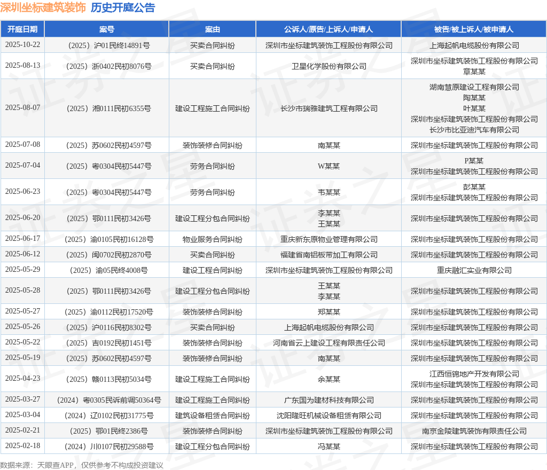547x470 pixels.
Task: Click defendant P某某
Action: pyautogui.click(x=474, y=161)
